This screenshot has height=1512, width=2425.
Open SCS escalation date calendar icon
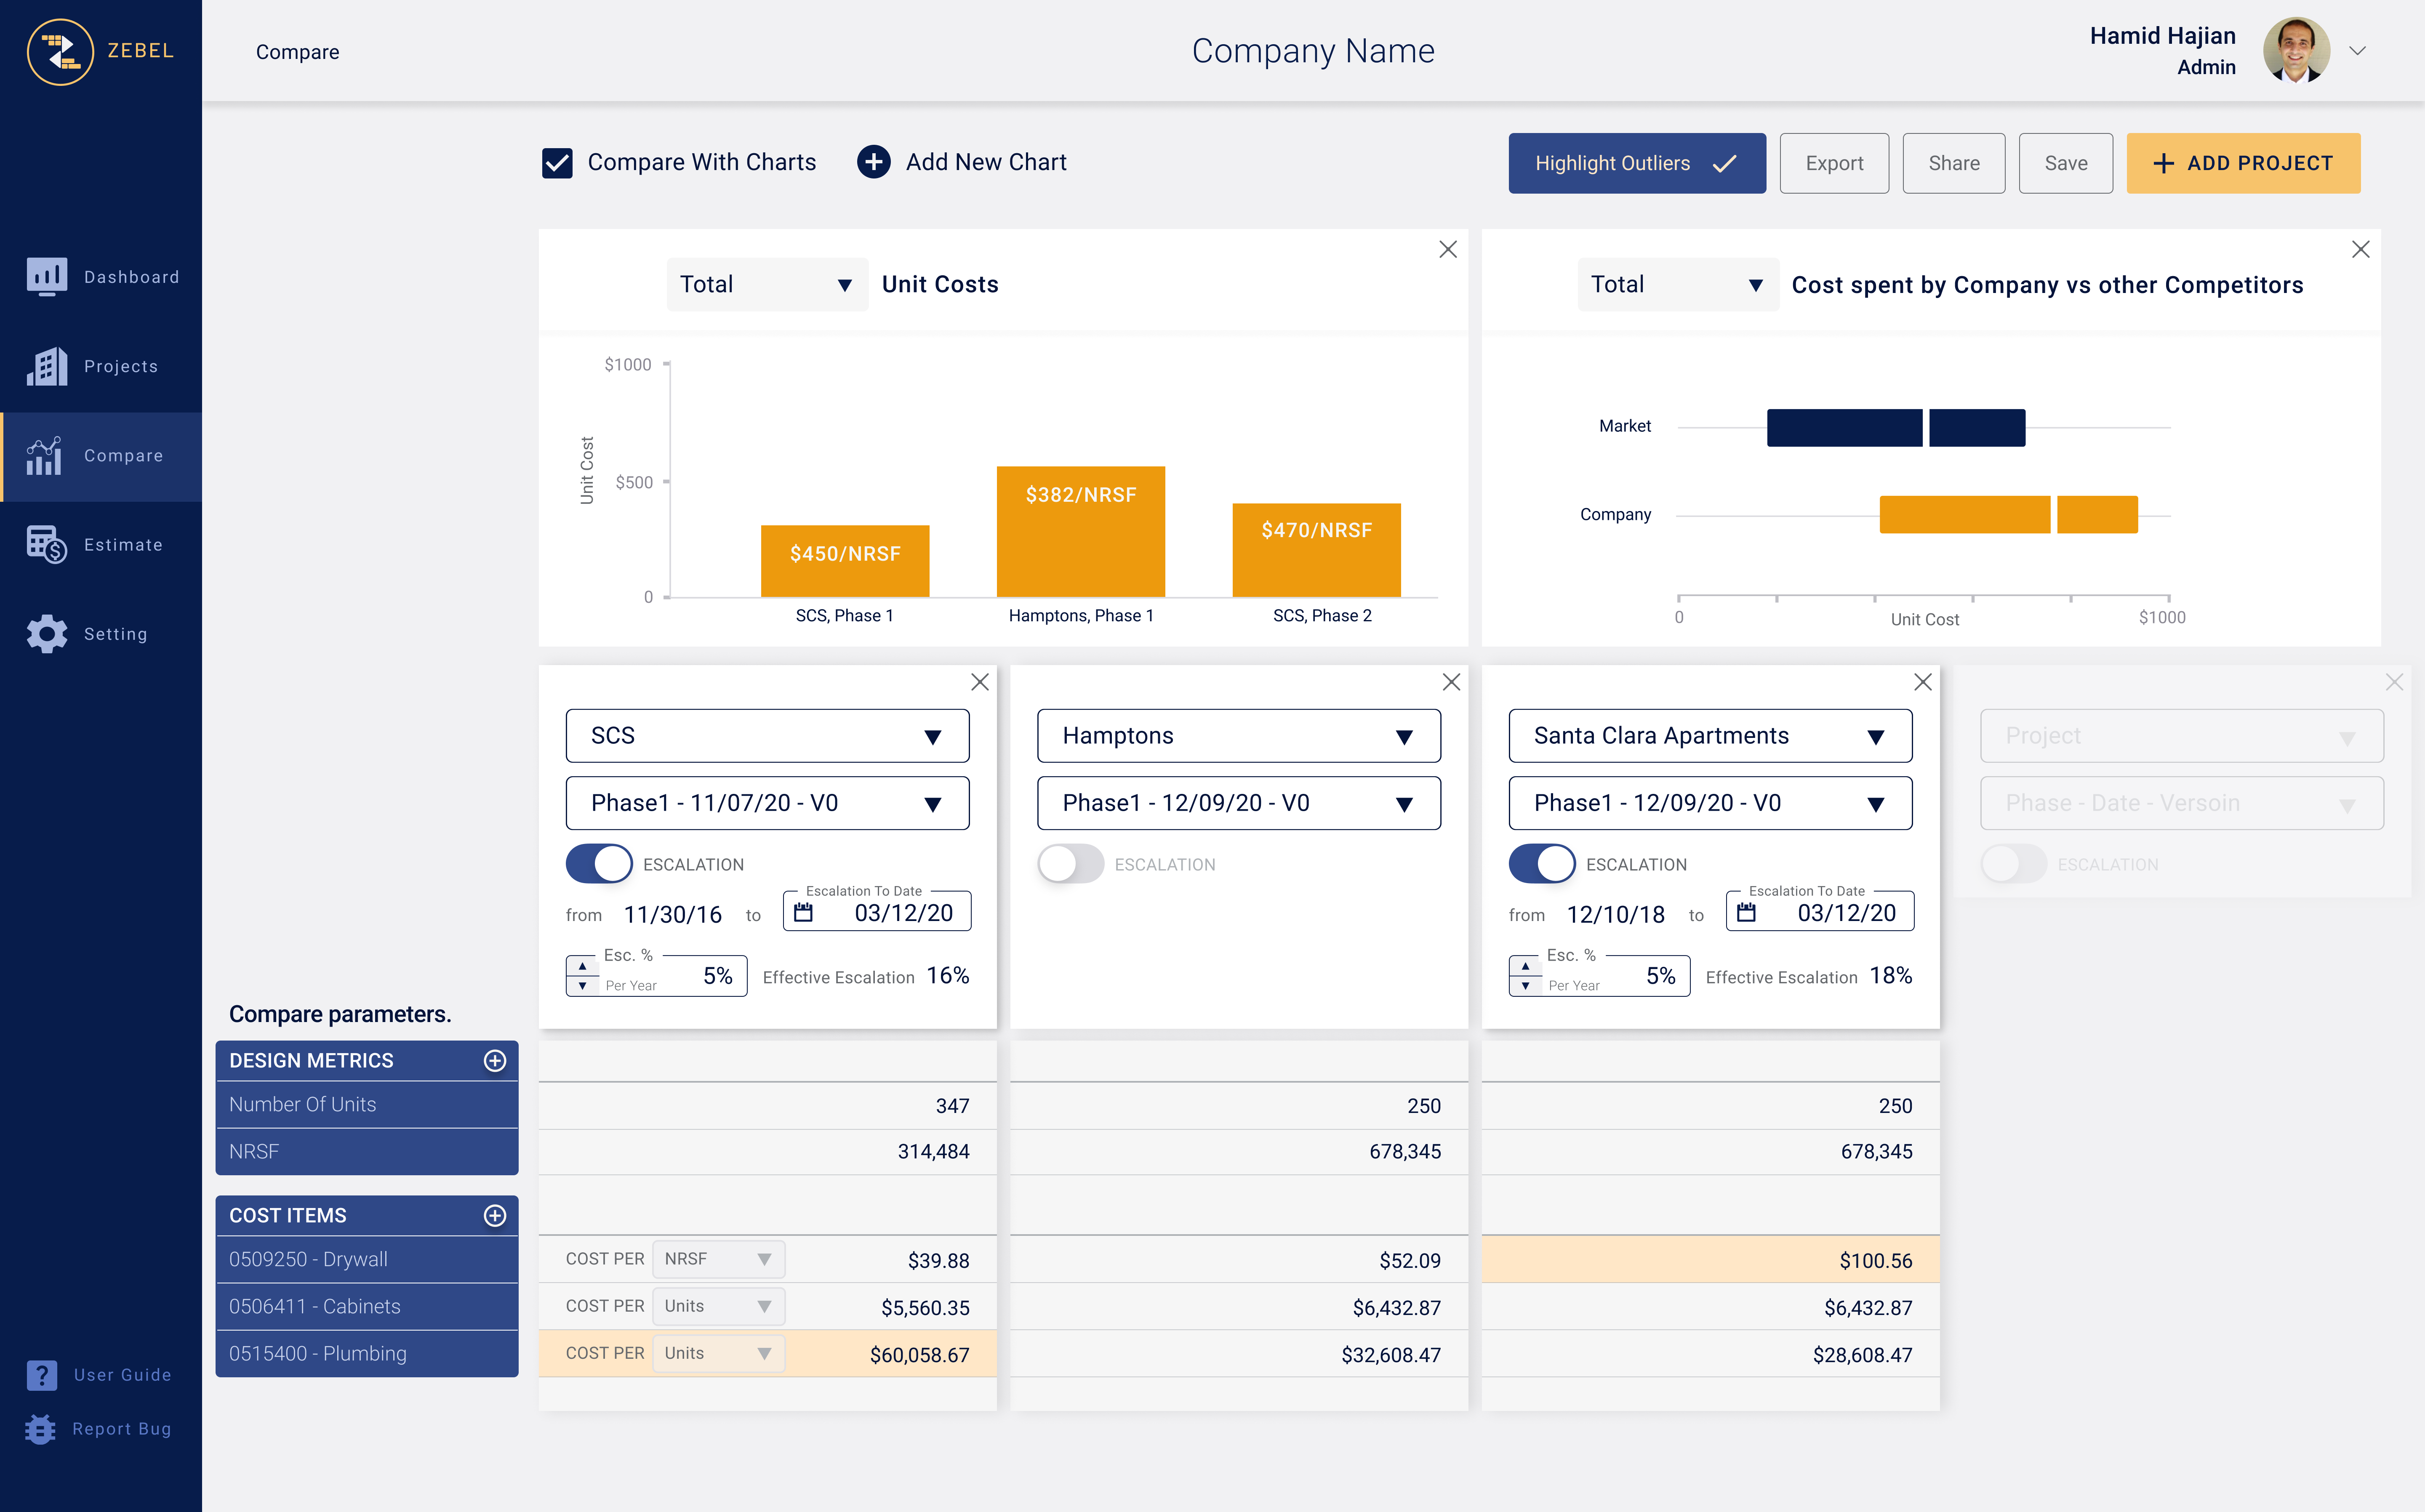[x=803, y=912]
